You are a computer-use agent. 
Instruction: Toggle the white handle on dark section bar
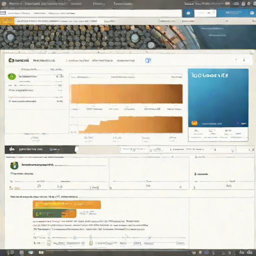76,149
